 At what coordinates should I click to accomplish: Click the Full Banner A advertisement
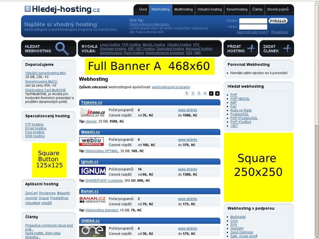(x=150, y=67)
